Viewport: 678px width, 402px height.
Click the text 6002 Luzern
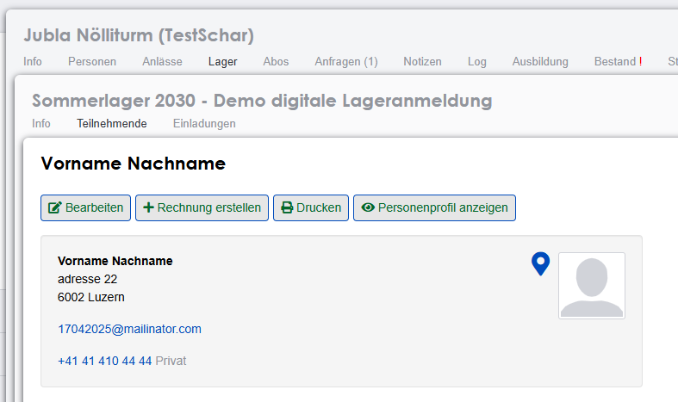pos(91,297)
